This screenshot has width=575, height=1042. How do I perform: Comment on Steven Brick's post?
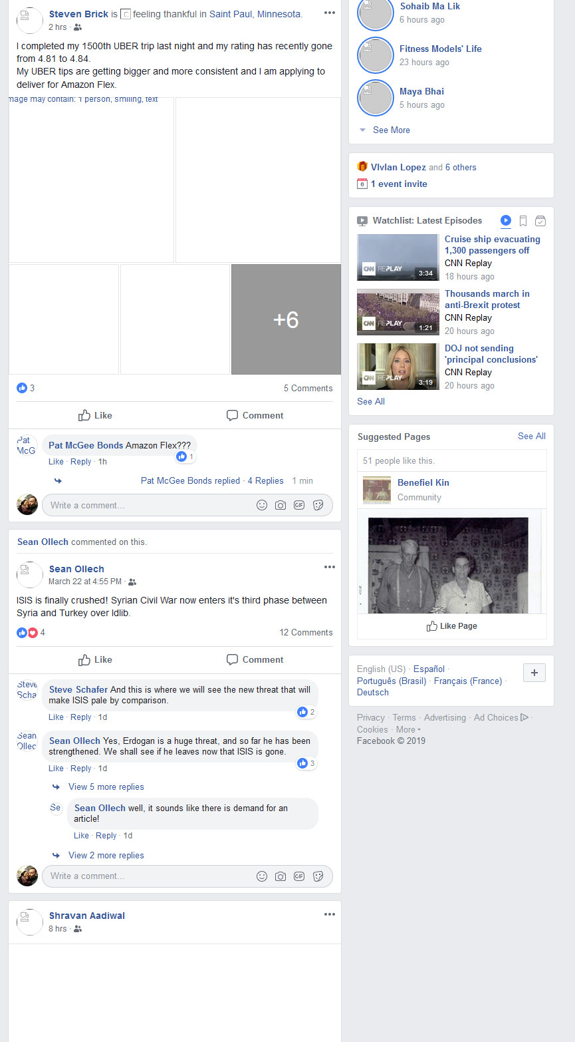(255, 415)
